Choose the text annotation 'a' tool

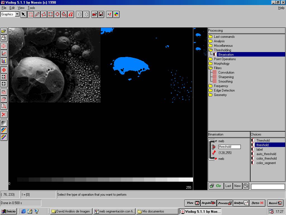pyautogui.click(x=71, y=14)
